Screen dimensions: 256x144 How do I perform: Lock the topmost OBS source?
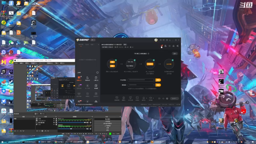tap(56, 119)
